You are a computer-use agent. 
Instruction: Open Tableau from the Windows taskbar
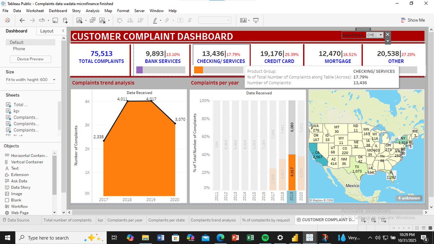click(309, 237)
